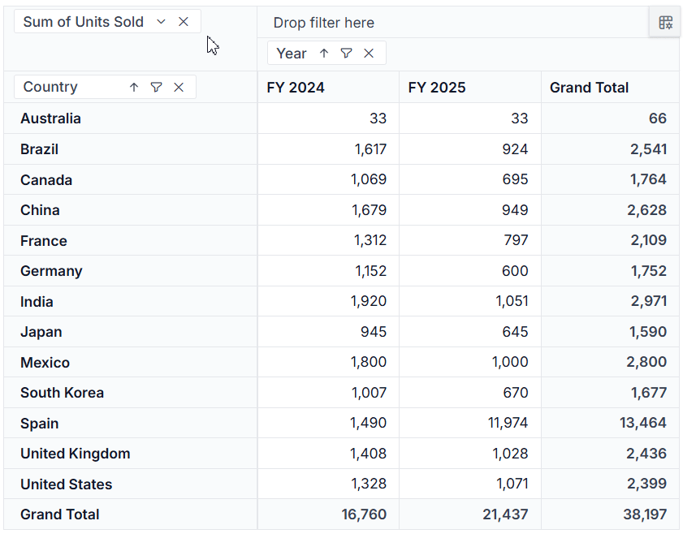Click the Sum of Units Sold chip
Screen dimensions: 683x538
(107, 22)
